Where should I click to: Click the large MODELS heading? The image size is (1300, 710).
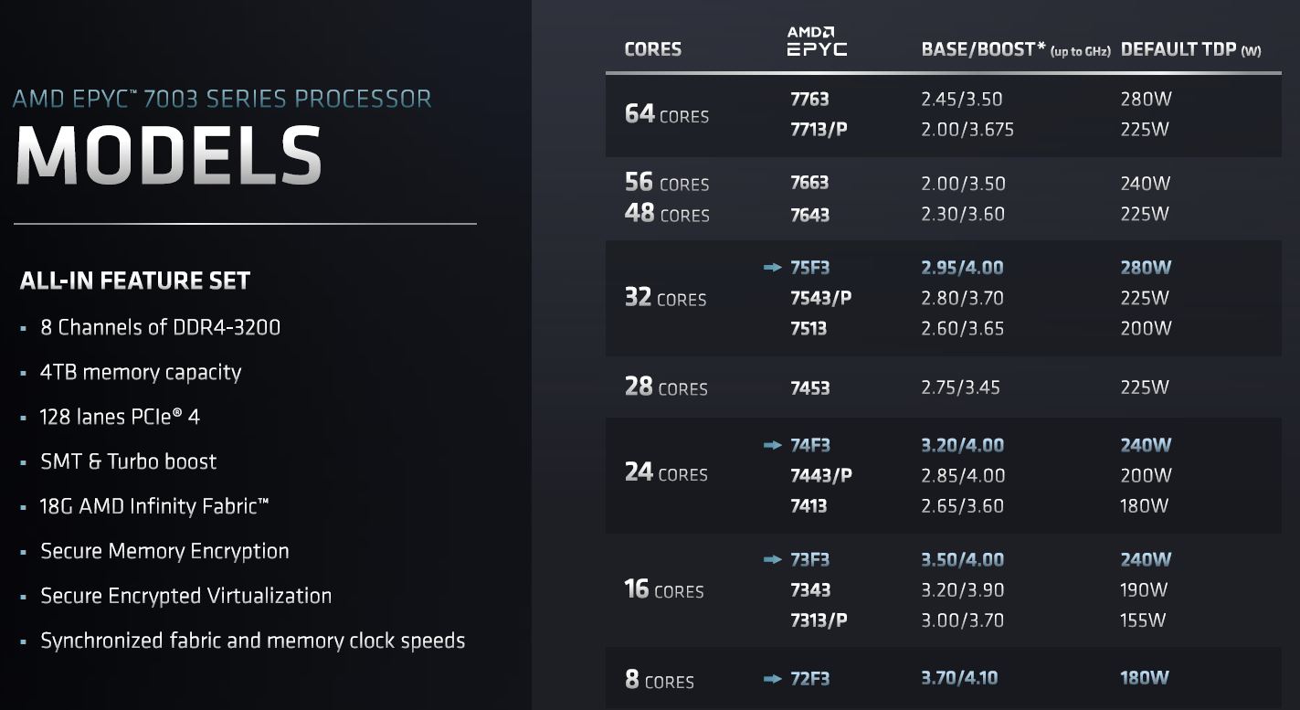point(169,155)
